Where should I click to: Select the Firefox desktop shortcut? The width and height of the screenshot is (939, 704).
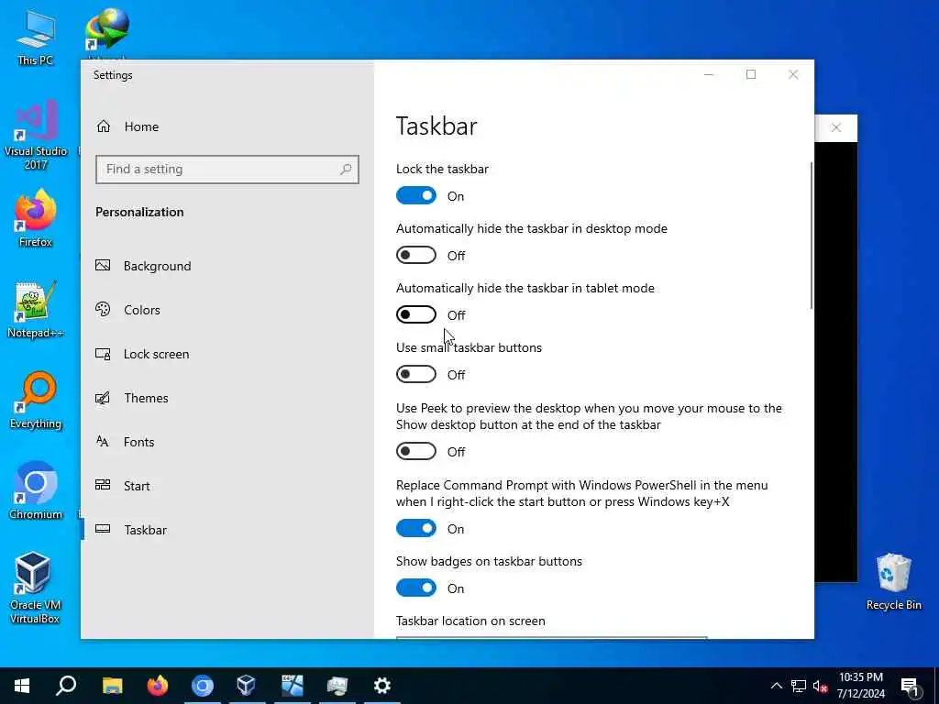(x=36, y=218)
